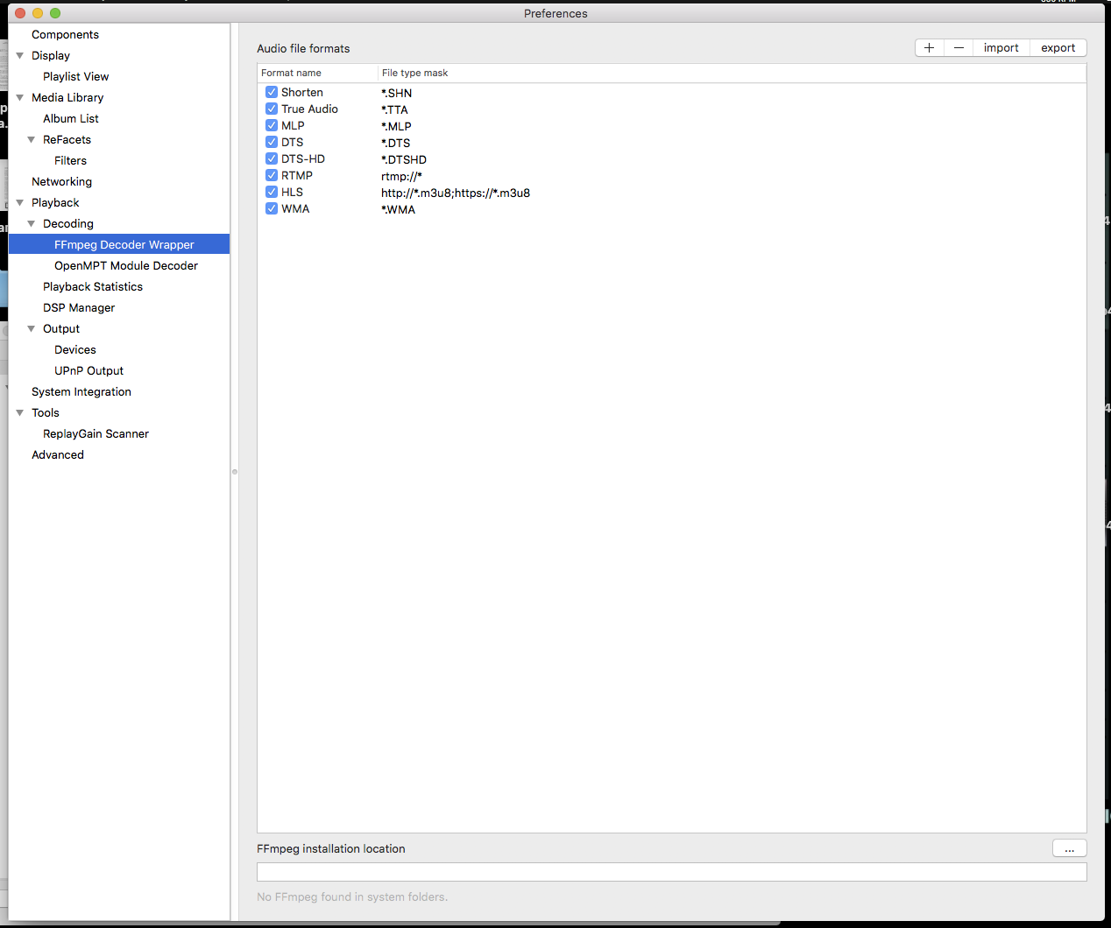
Task: Click the minus button to remove format
Action: click(x=959, y=48)
